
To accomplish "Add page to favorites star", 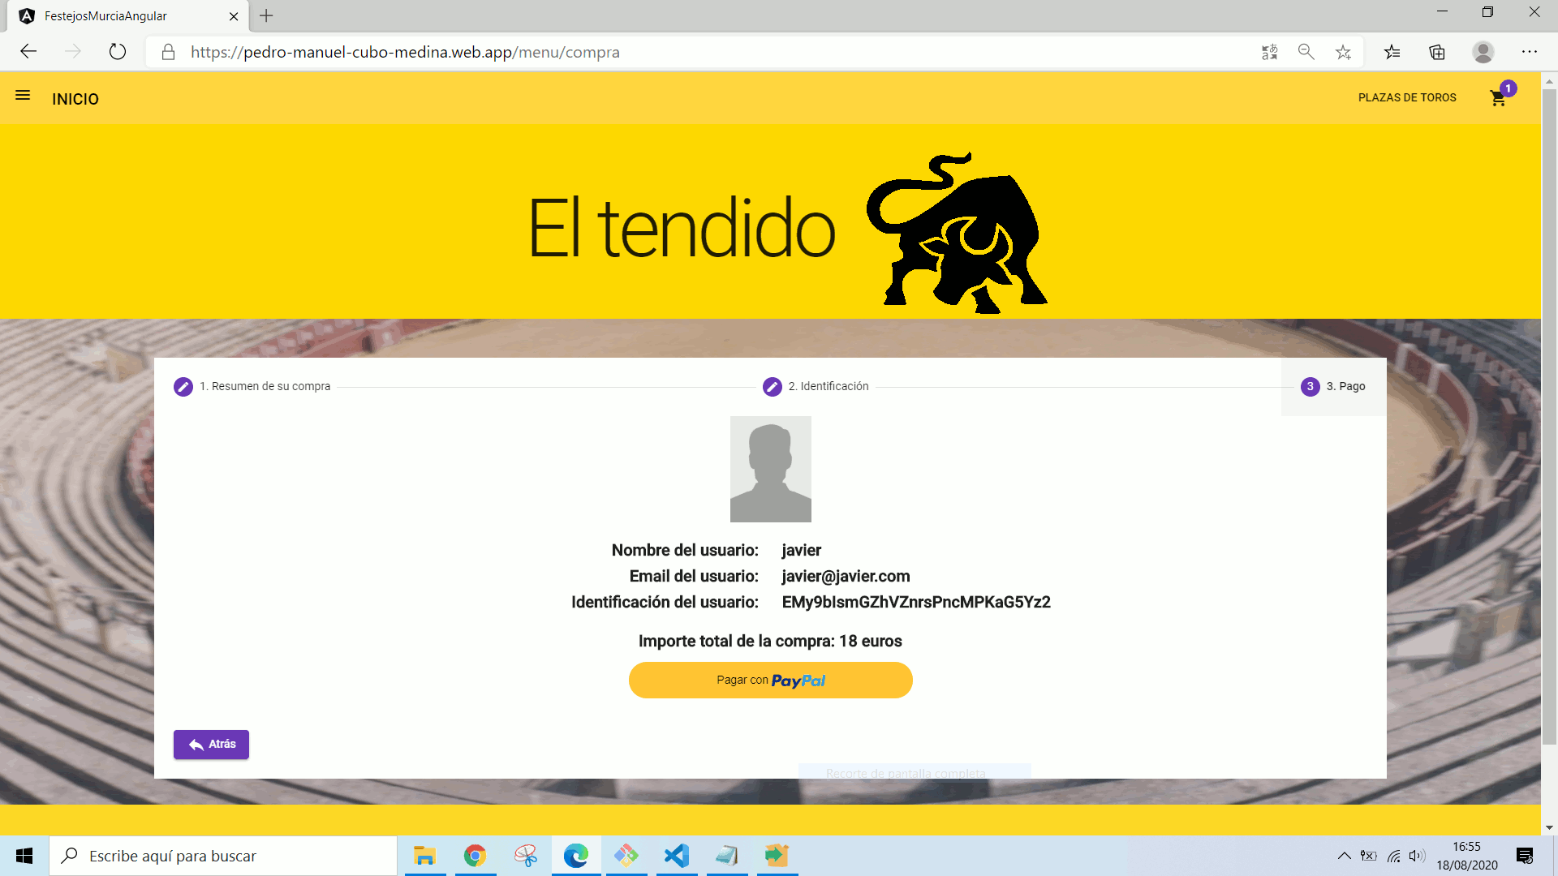I will tap(1343, 52).
